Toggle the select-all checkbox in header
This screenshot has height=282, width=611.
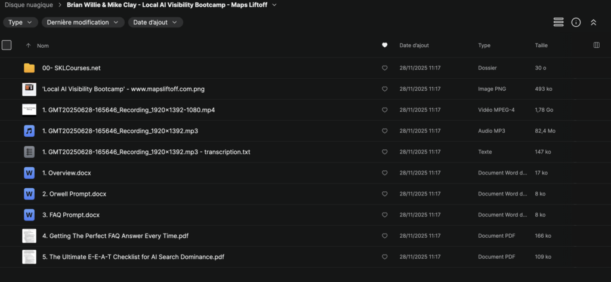click(7, 45)
